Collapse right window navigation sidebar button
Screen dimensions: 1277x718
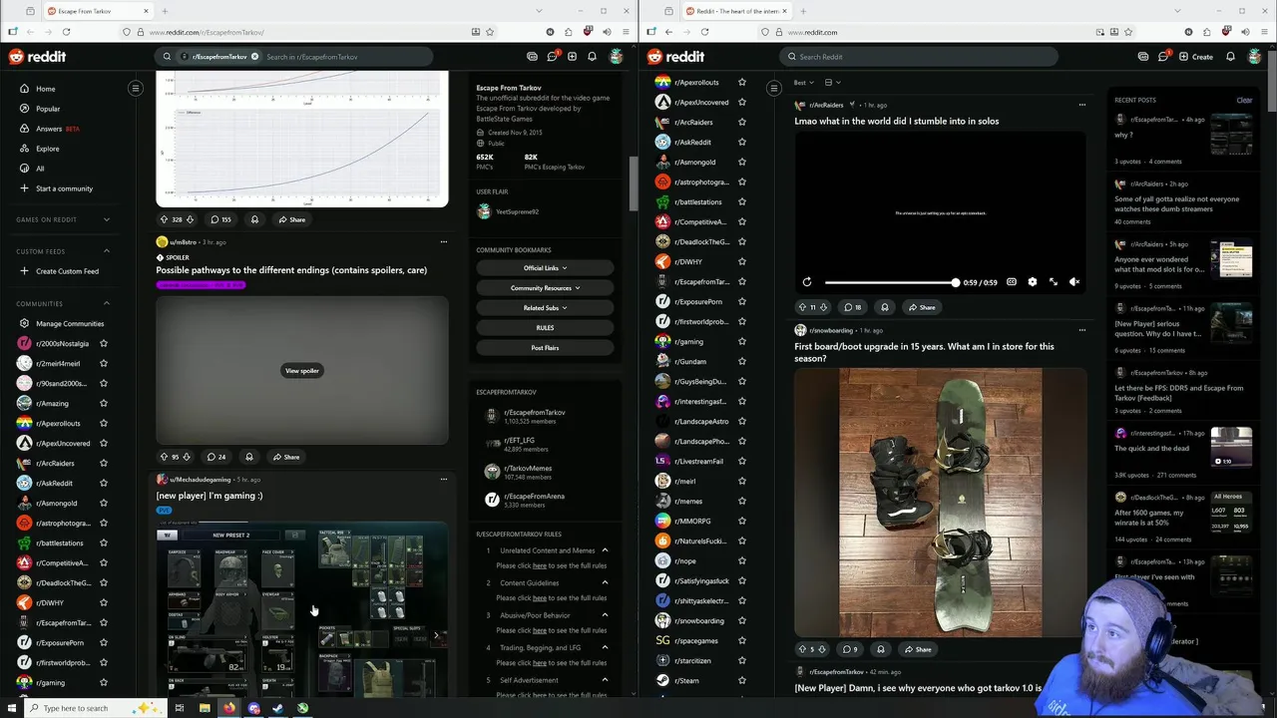click(x=773, y=89)
